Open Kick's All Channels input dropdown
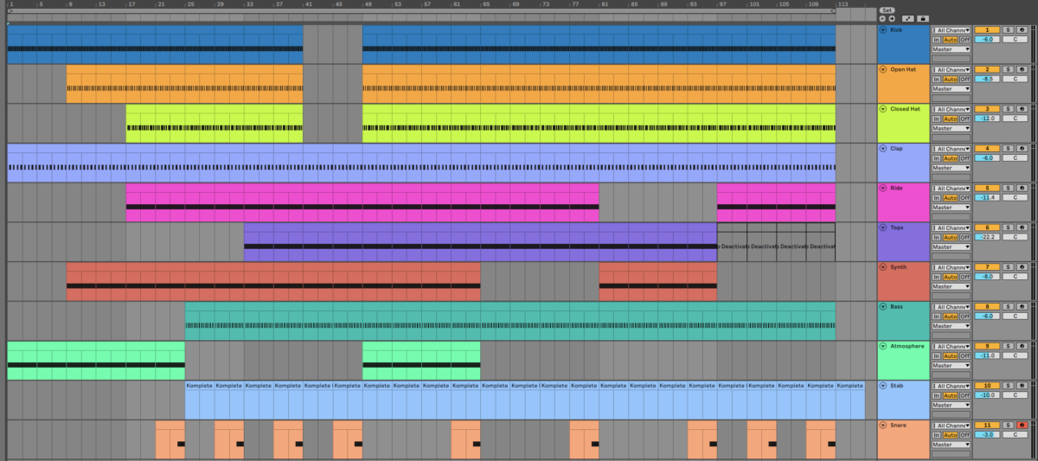The width and height of the screenshot is (1038, 461). click(x=951, y=29)
